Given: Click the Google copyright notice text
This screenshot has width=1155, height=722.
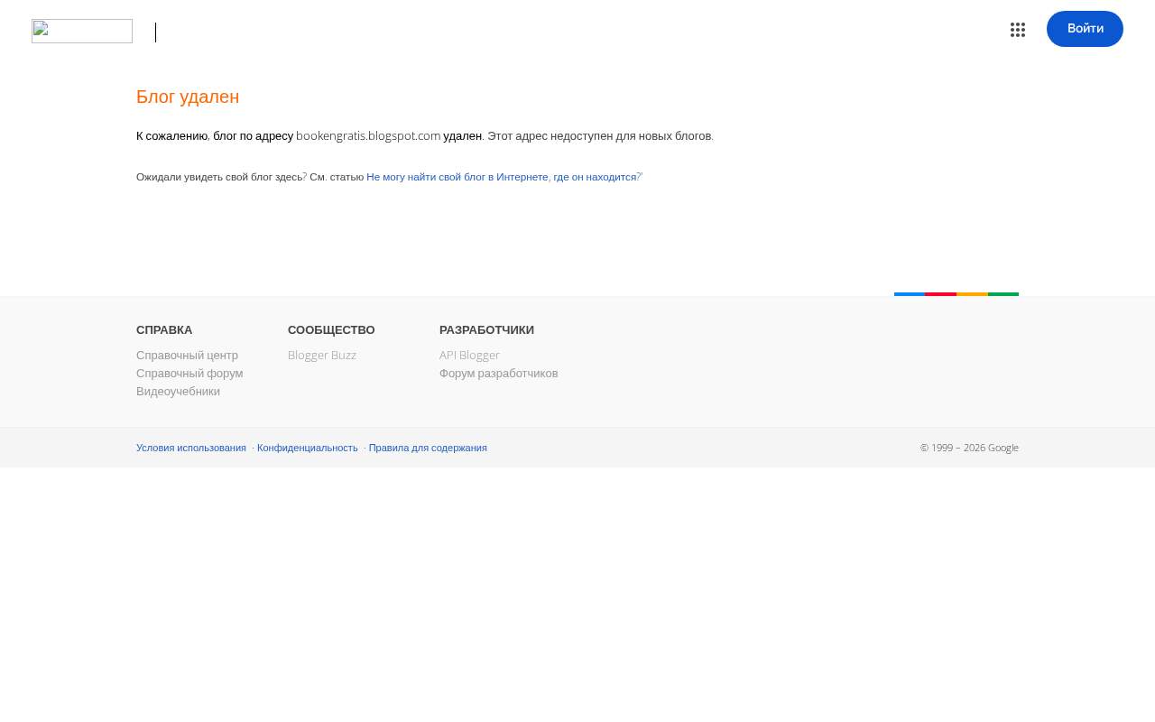Looking at the screenshot, I should click(x=969, y=448).
